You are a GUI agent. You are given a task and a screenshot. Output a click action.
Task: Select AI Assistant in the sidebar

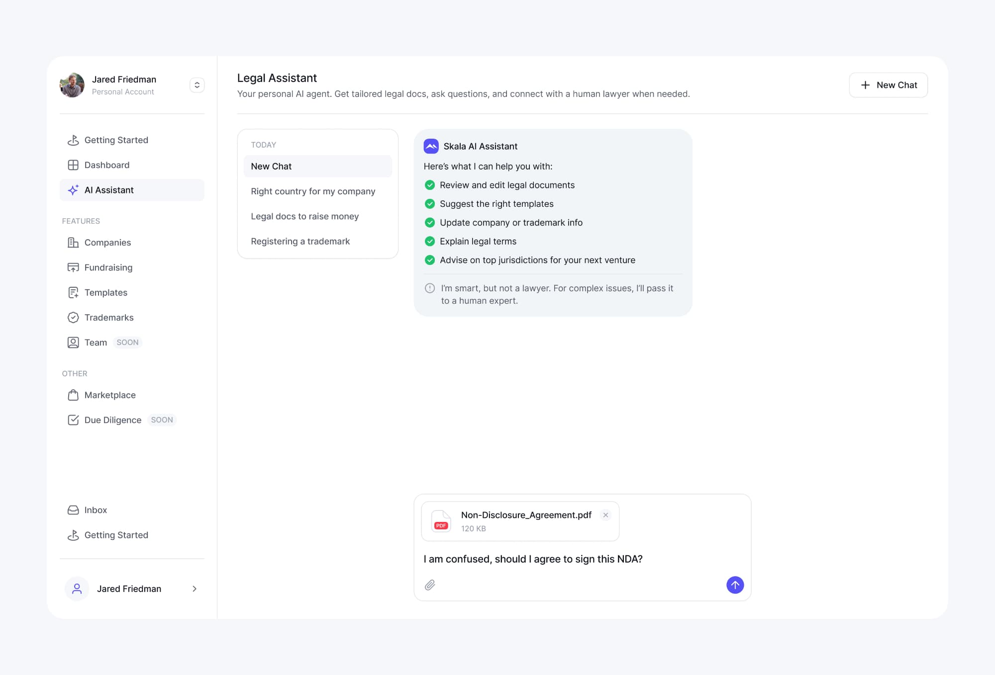(x=109, y=190)
